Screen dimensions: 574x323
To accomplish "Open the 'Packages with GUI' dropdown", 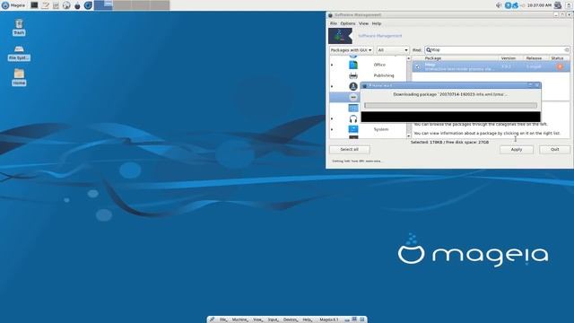I will (x=351, y=50).
